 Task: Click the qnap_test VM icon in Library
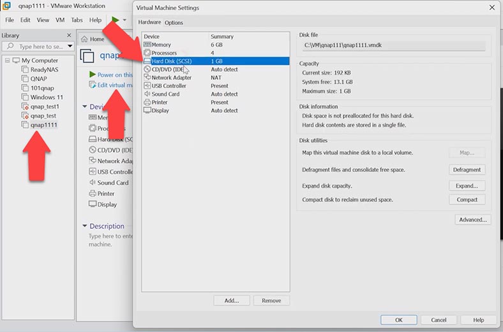tap(25, 115)
